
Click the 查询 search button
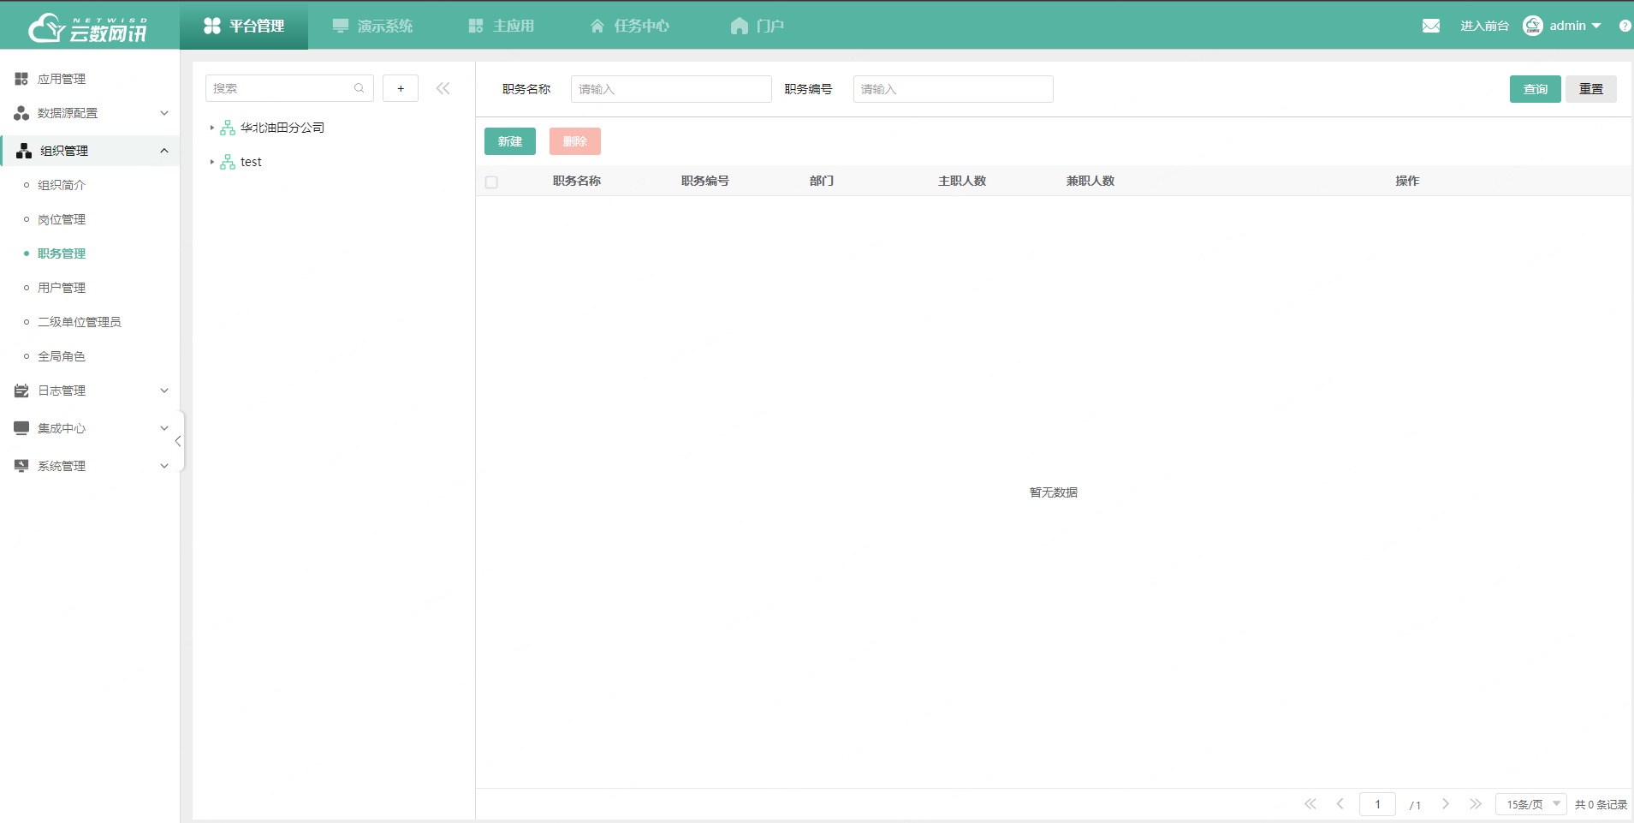tap(1535, 89)
